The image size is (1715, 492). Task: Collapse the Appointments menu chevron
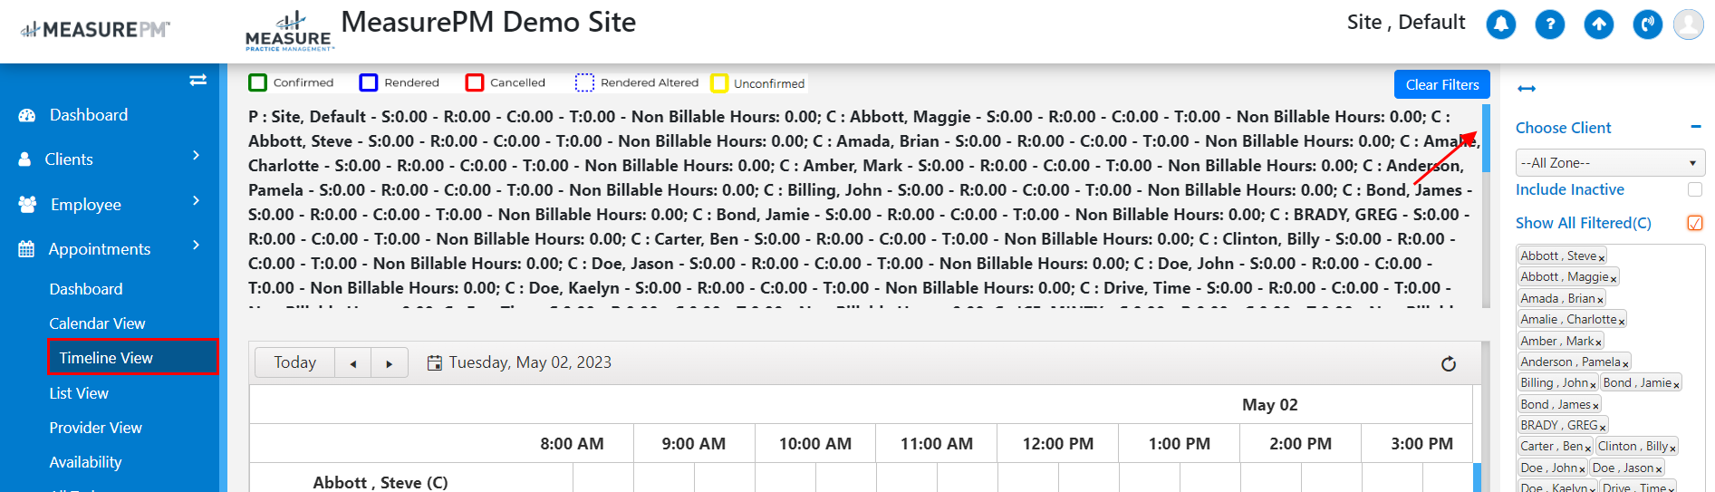tap(197, 246)
